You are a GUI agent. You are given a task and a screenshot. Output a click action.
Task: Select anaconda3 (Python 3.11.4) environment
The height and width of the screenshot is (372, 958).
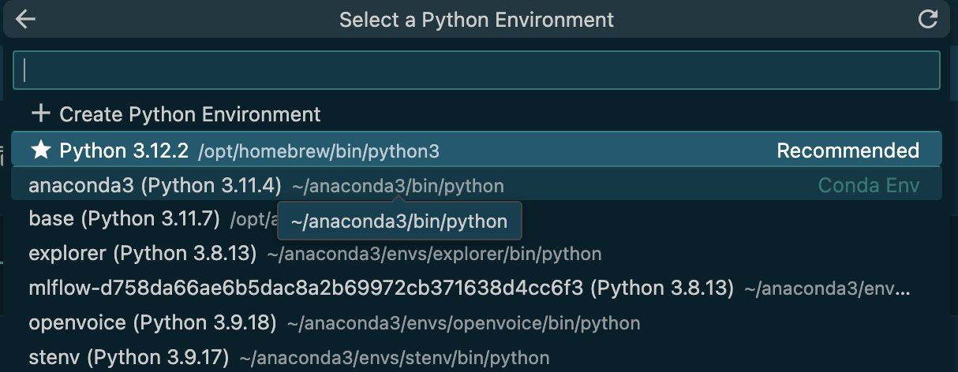coord(477,186)
